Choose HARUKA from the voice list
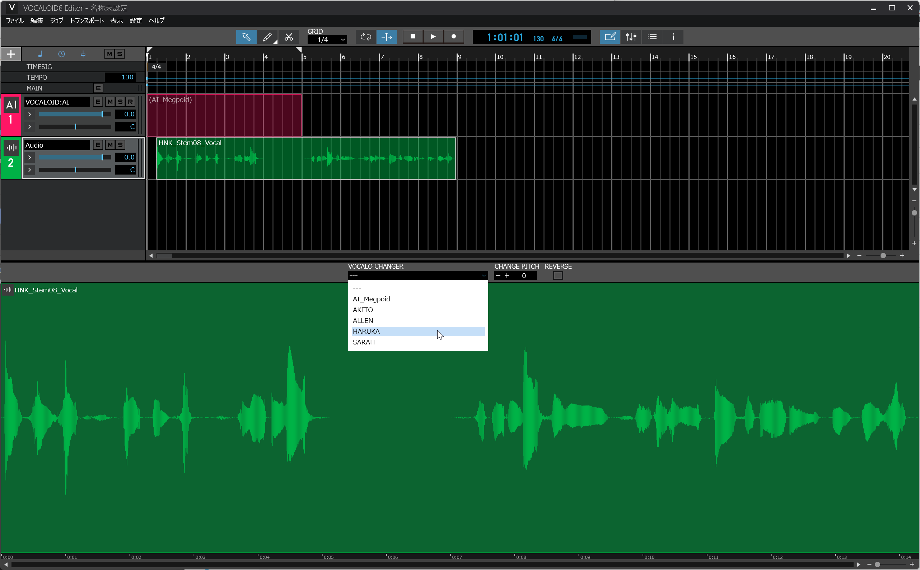The width and height of the screenshot is (920, 570). click(x=418, y=332)
